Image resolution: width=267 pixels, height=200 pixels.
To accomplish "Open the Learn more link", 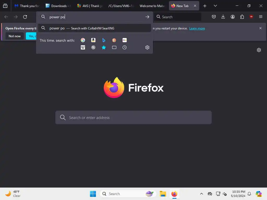I will tap(197, 28).
